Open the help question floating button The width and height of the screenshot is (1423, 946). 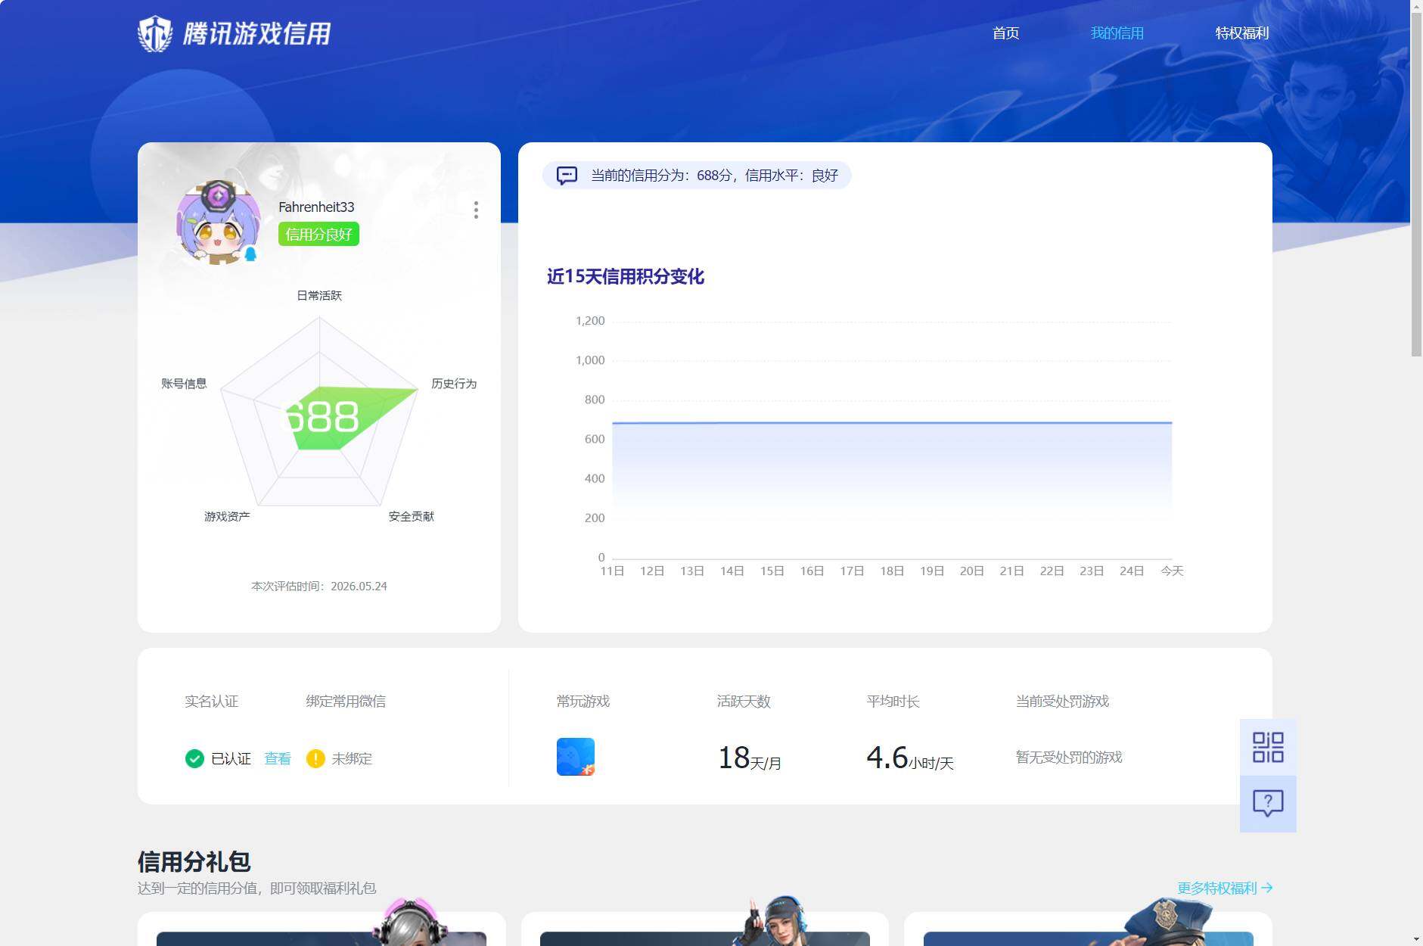(1268, 804)
